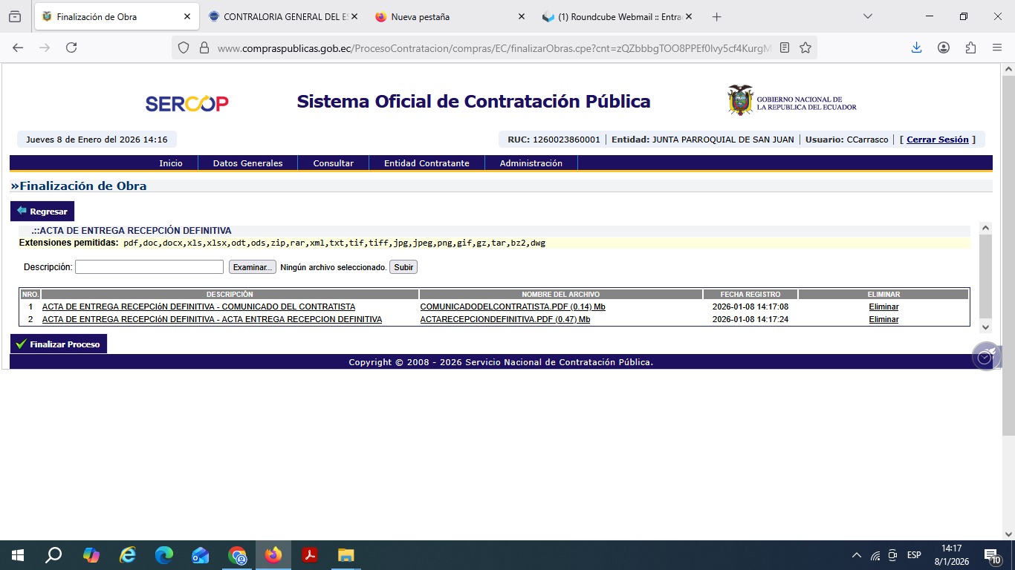
Task: Click Eliminar for COMUNICADO DEL CONTRATISTA row
Action: pos(883,307)
